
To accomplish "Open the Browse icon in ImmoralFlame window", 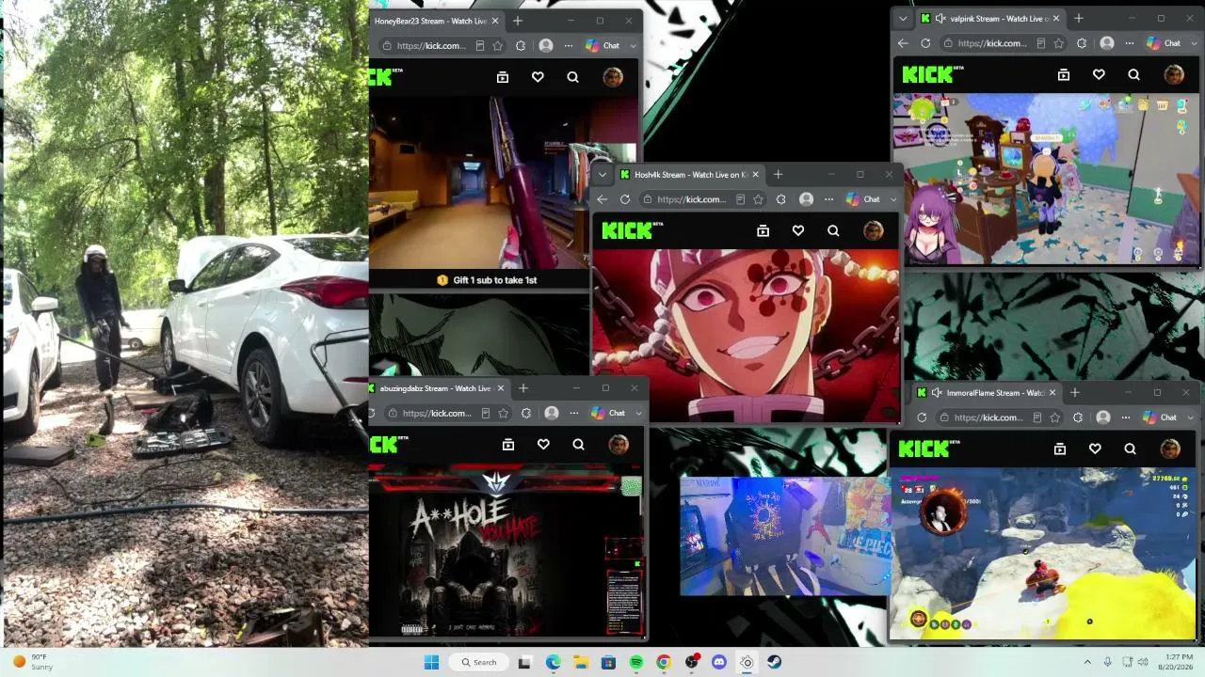I will click(1060, 449).
